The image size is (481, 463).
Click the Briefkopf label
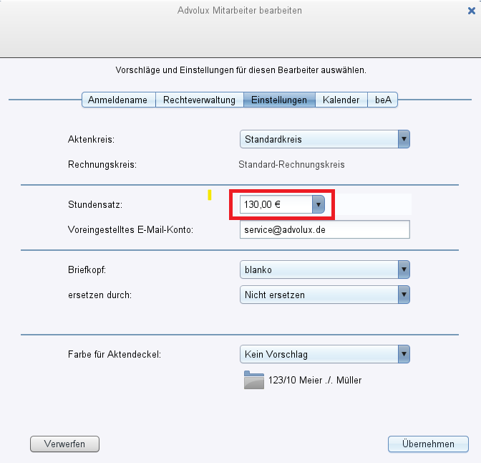[x=87, y=270]
